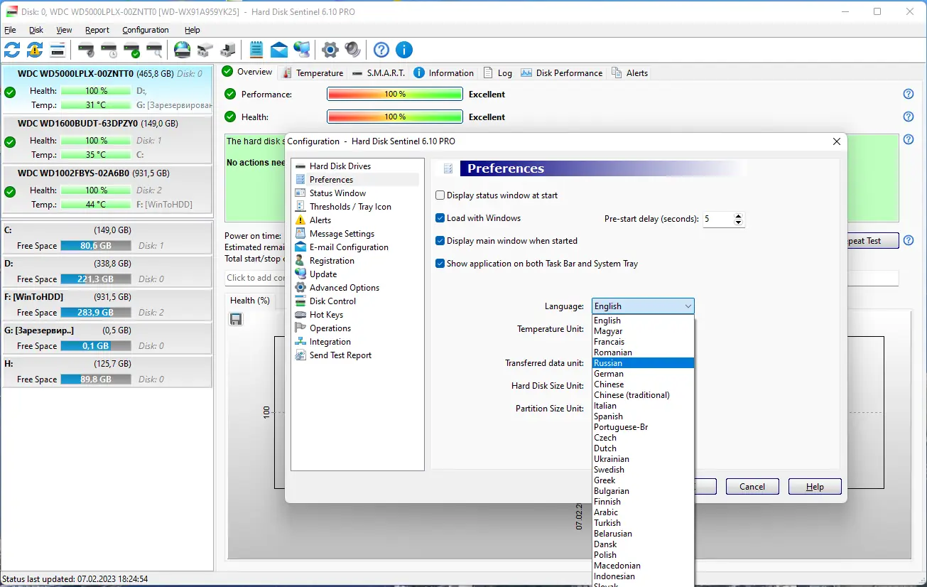Image resolution: width=927 pixels, height=587 pixels.
Task: Choose Magyar from the language list
Action: pyautogui.click(x=643, y=331)
